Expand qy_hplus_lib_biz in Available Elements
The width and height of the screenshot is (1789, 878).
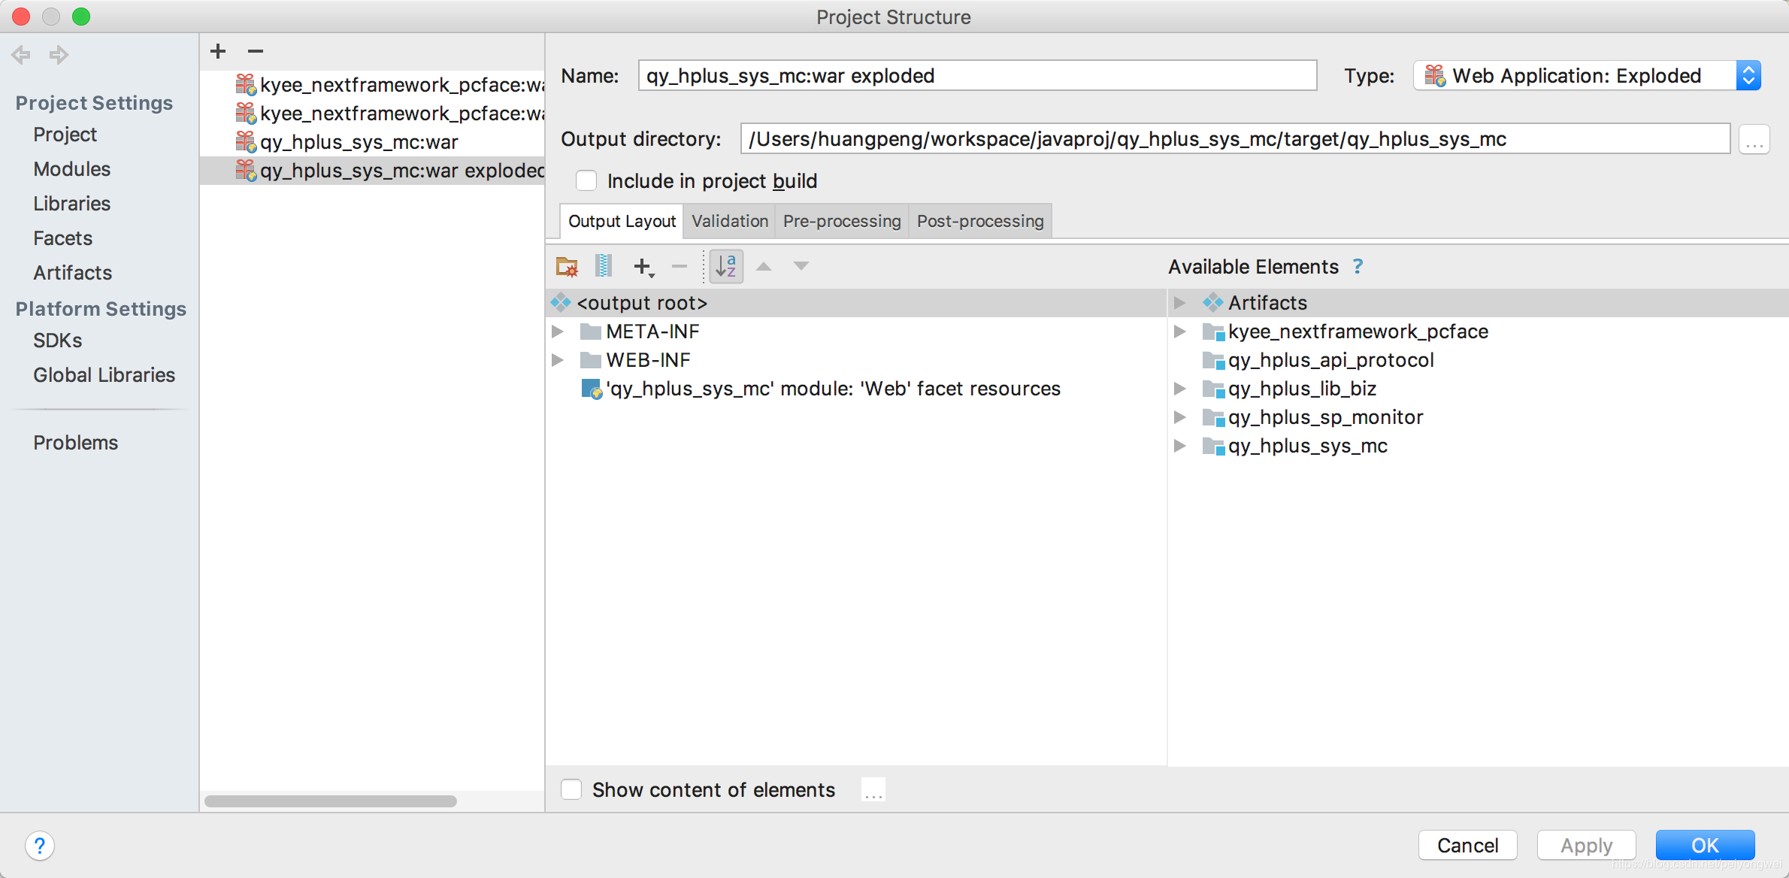[x=1179, y=389]
